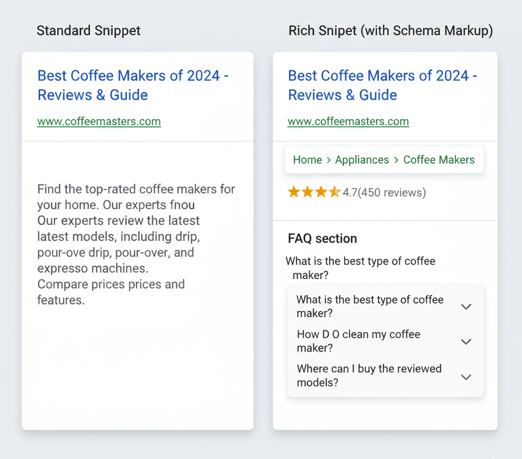Open the Home breadcrumb link
The width and height of the screenshot is (522, 459).
pos(307,160)
